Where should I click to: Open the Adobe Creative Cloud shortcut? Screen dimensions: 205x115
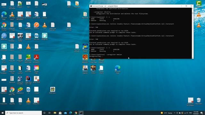[x=37, y=69]
